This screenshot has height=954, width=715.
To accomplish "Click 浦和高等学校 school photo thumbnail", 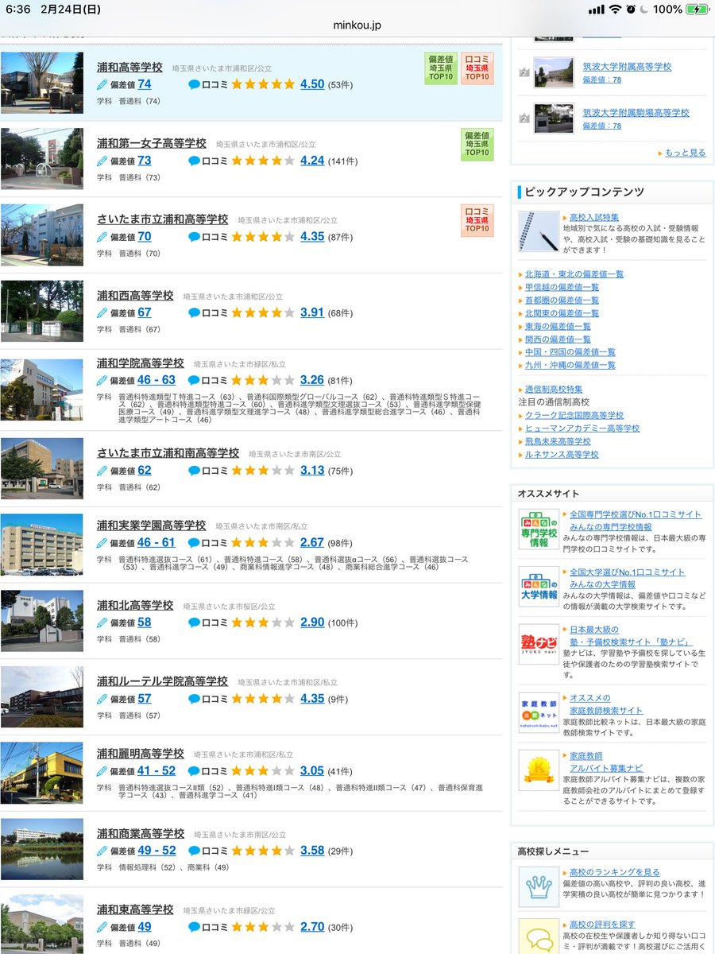I will [41, 83].
